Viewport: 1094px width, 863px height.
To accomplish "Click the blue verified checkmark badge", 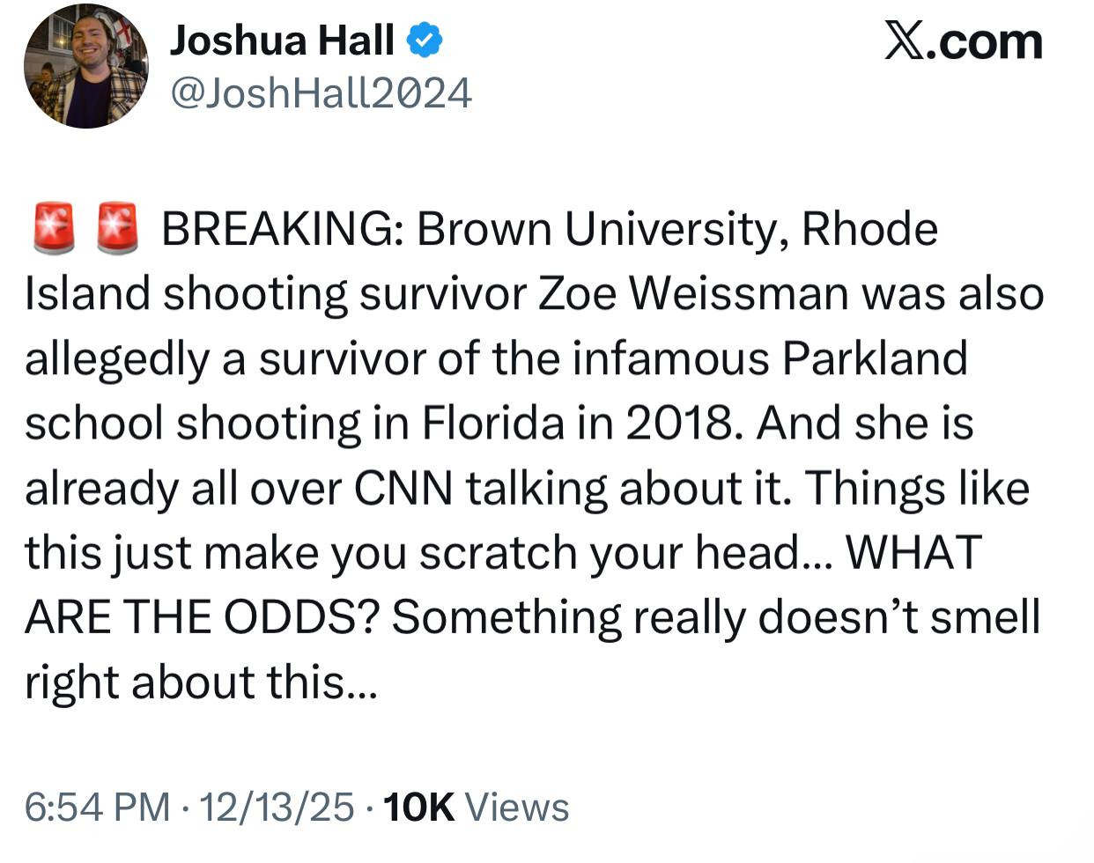I will pyautogui.click(x=424, y=41).
